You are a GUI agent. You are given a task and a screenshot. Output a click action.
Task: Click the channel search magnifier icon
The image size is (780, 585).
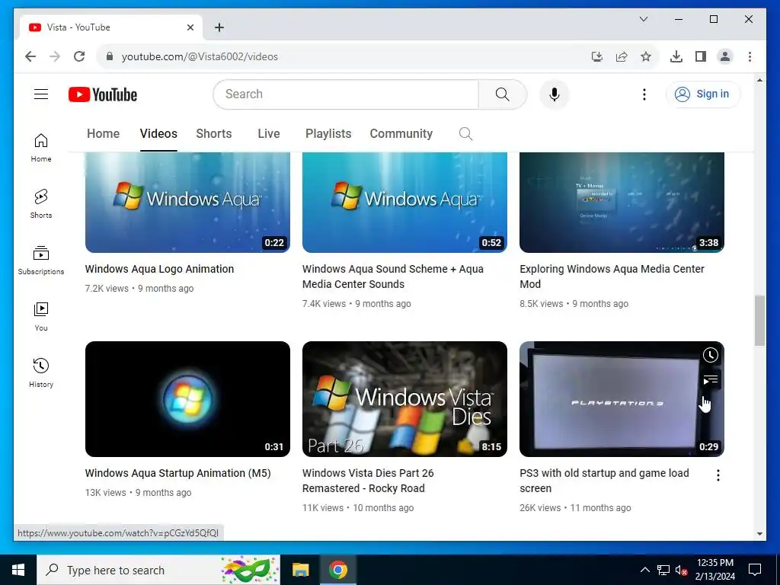pos(465,134)
